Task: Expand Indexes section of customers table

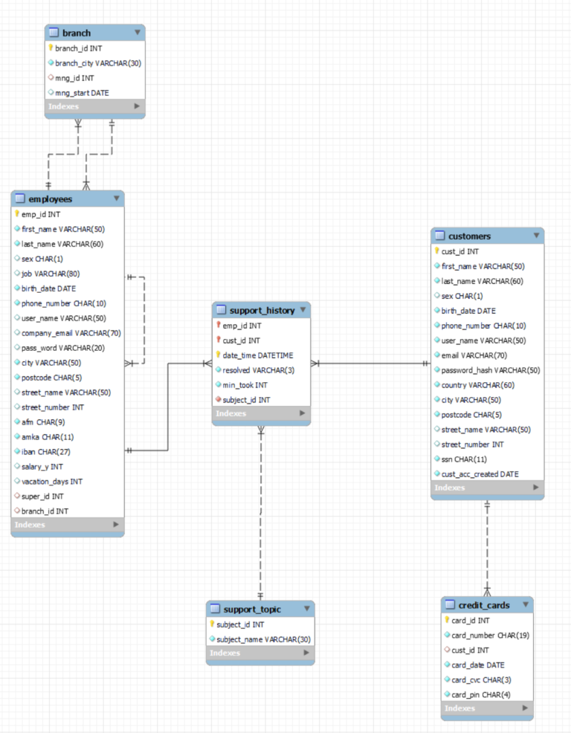Action: tap(536, 487)
